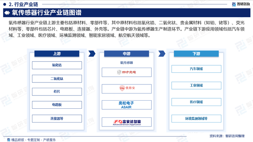This screenshot has height=142, width=253.
Task: Select the 上游 header
Action: (57, 54)
